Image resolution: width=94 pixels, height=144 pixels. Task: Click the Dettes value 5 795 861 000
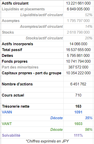[x=78, y=56]
